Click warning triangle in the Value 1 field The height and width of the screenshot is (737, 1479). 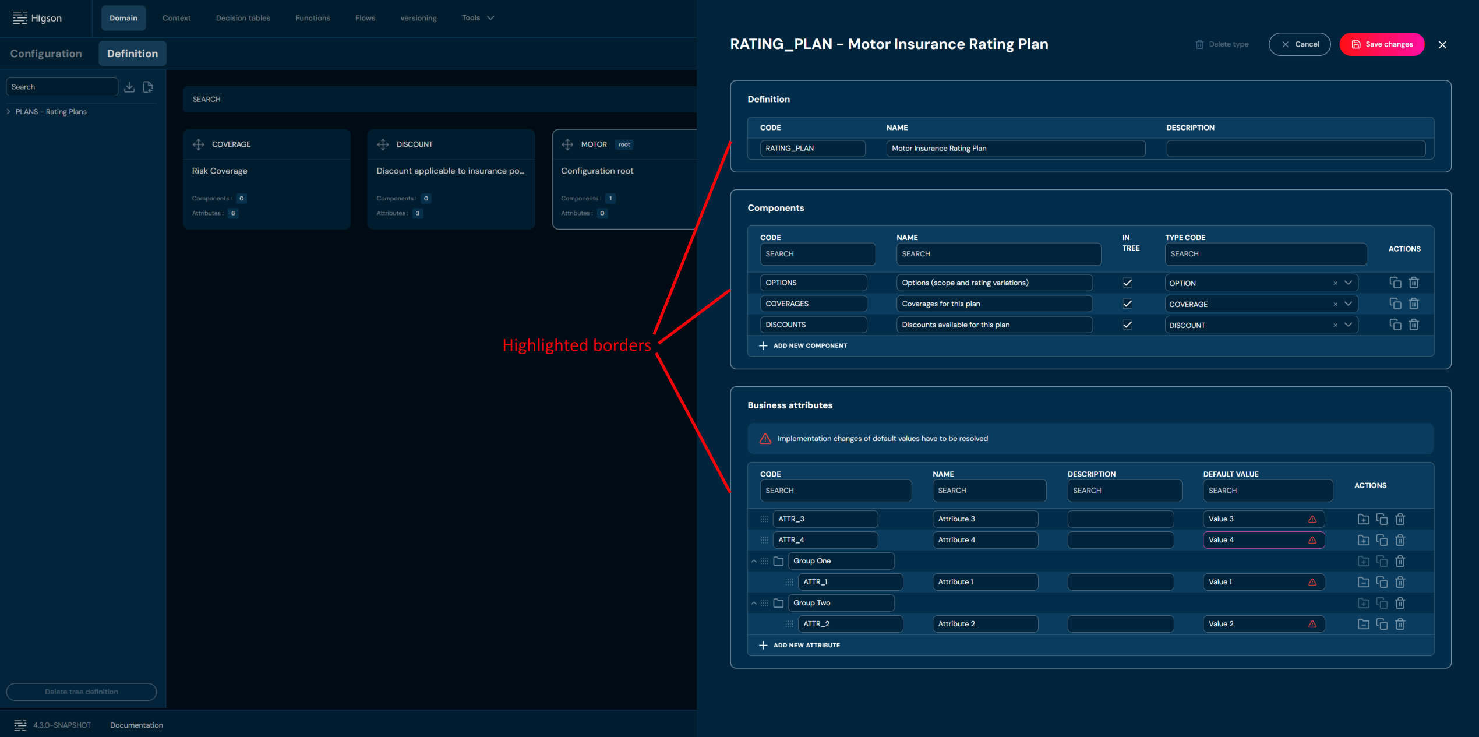point(1312,582)
